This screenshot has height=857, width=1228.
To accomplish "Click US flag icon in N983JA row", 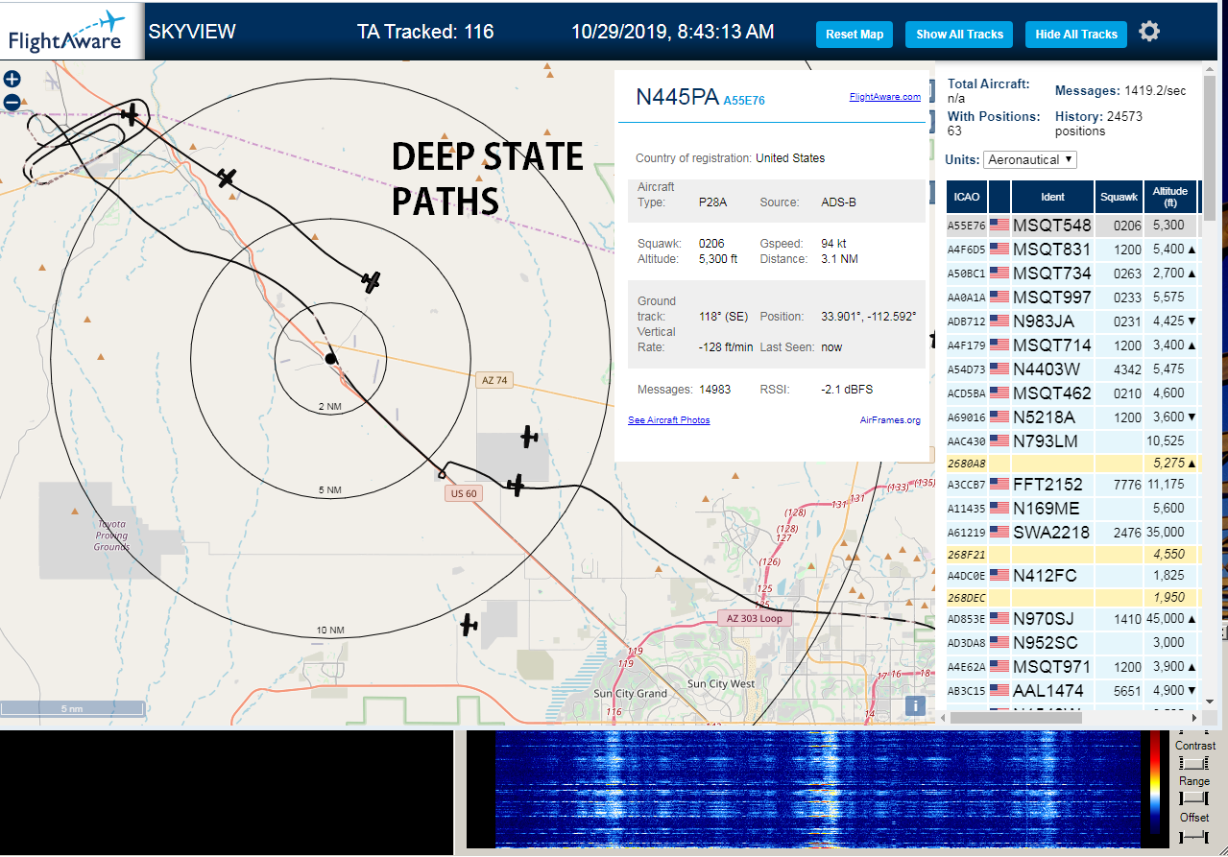I will [999, 321].
